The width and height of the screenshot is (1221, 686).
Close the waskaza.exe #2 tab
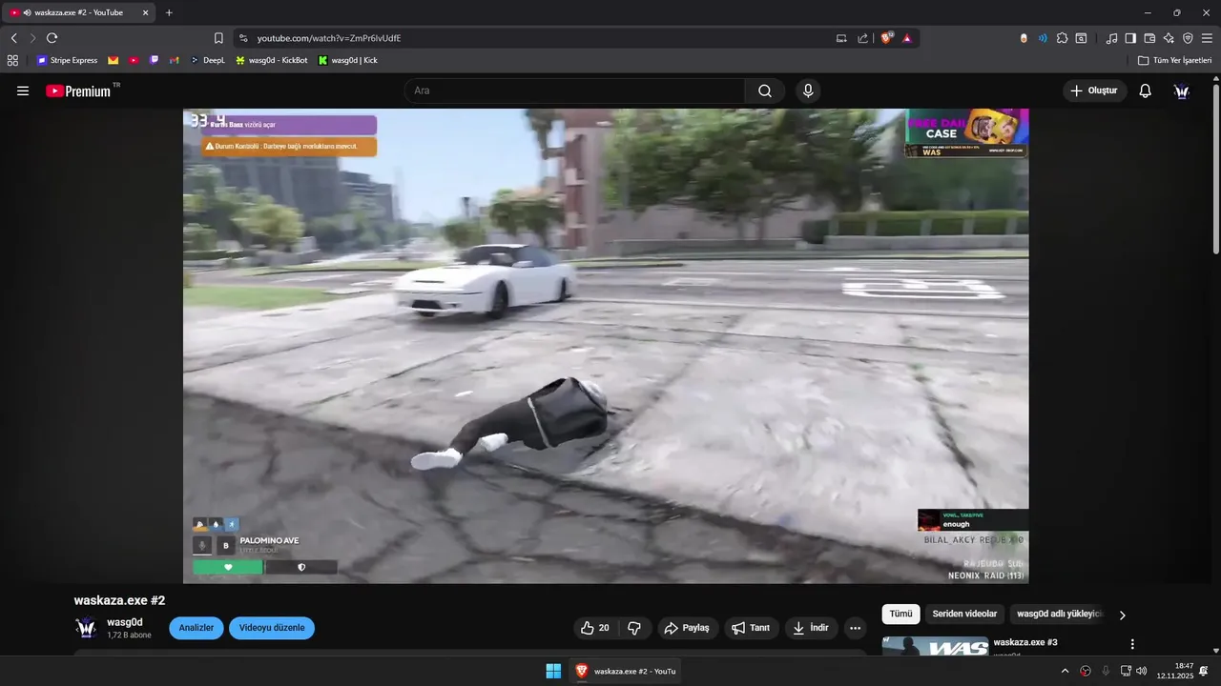point(146,12)
